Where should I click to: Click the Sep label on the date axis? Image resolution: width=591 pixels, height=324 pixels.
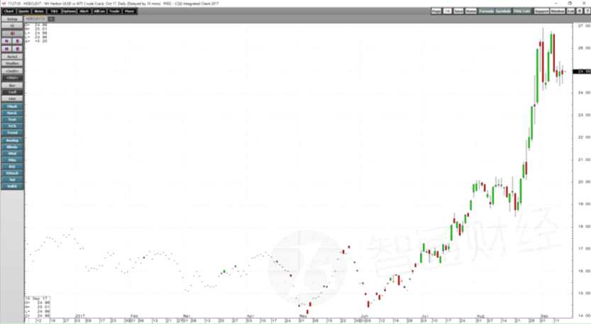[x=544, y=316]
